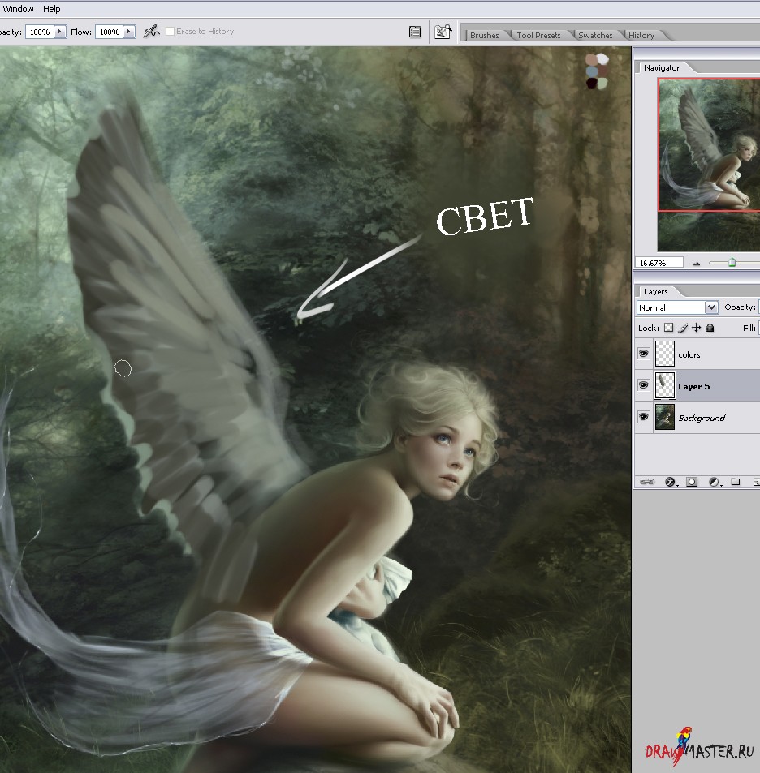Screen dimensions: 760x773
Task: Click the navigator zoom percentage field
Action: coord(659,263)
